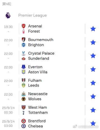Click the Chelsea club crest
100x130 pixels.
pyautogui.click(x=23, y=126)
